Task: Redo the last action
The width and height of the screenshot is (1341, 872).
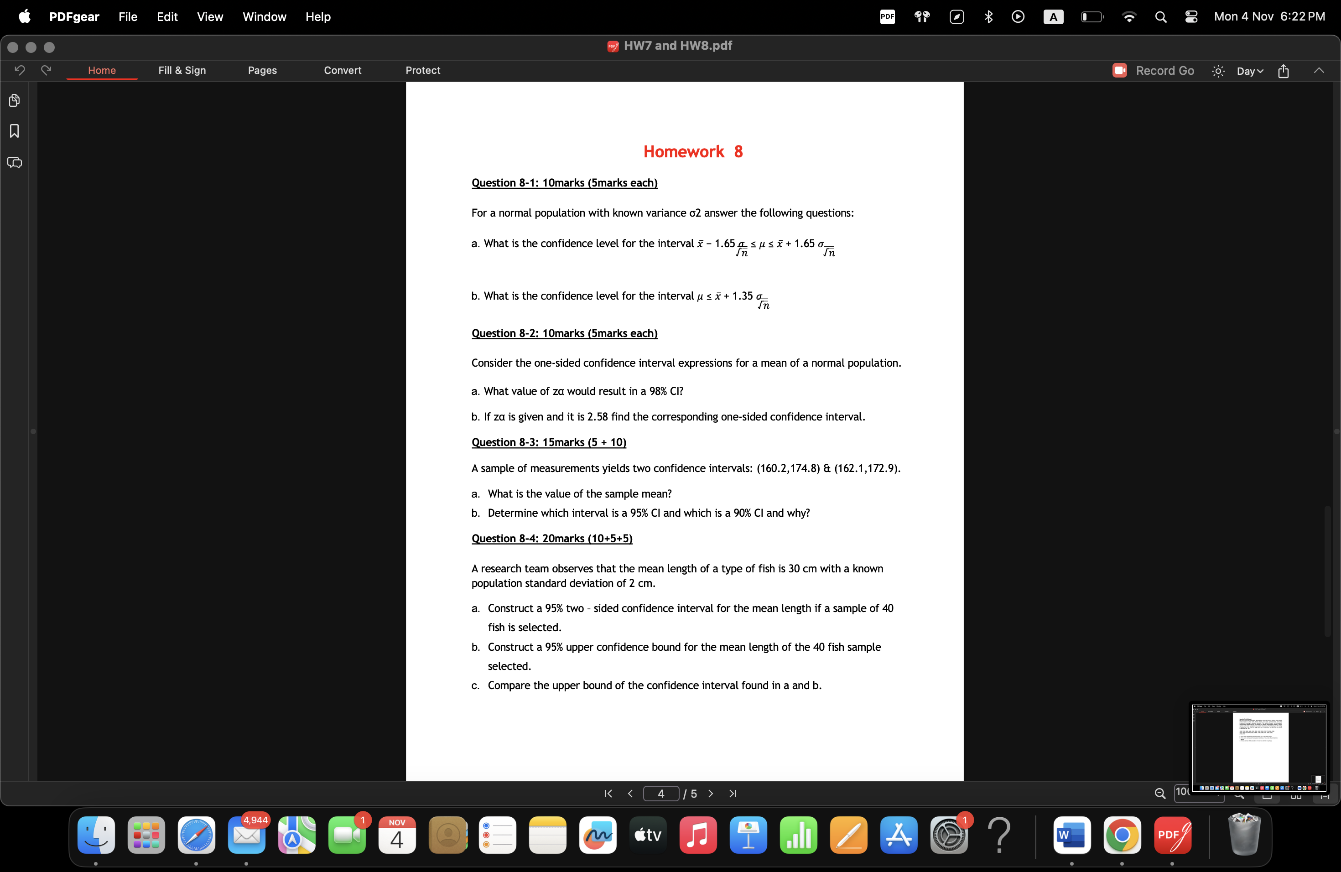Action: tap(46, 70)
